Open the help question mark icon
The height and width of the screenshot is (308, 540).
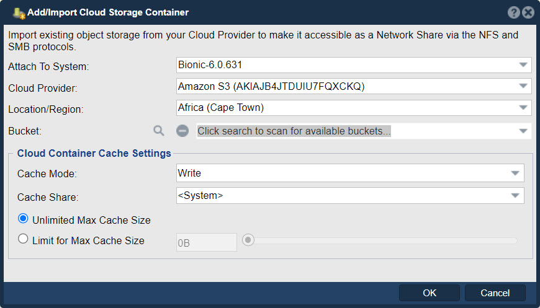pos(513,13)
